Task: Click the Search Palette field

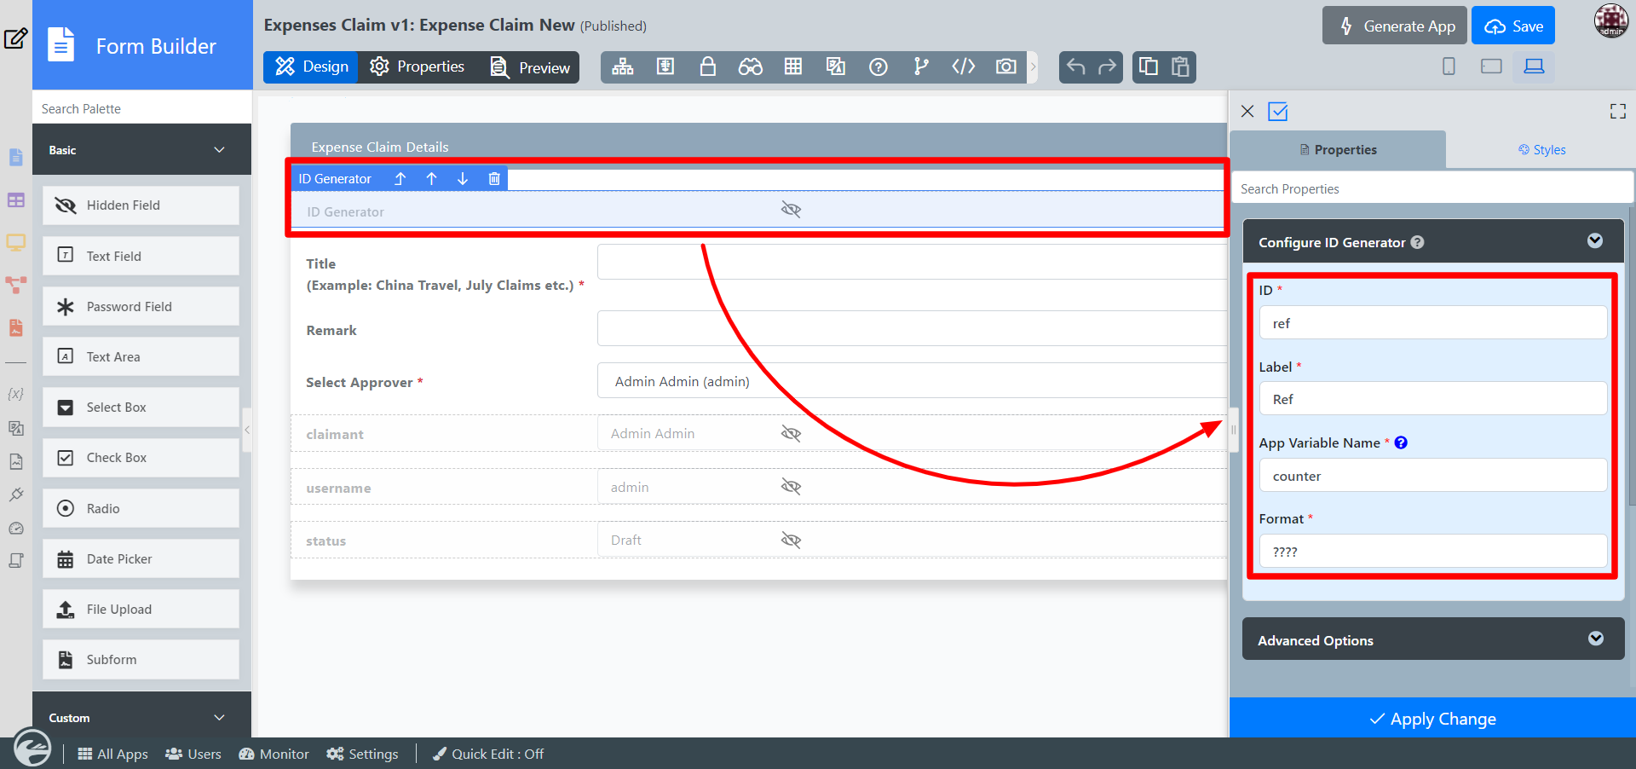Action: pos(142,108)
